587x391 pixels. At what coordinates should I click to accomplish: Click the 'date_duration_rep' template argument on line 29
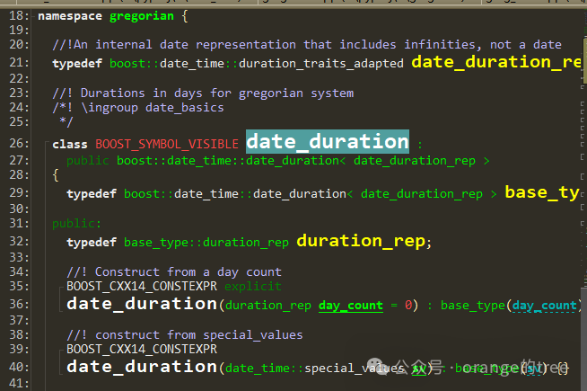pos(422,194)
